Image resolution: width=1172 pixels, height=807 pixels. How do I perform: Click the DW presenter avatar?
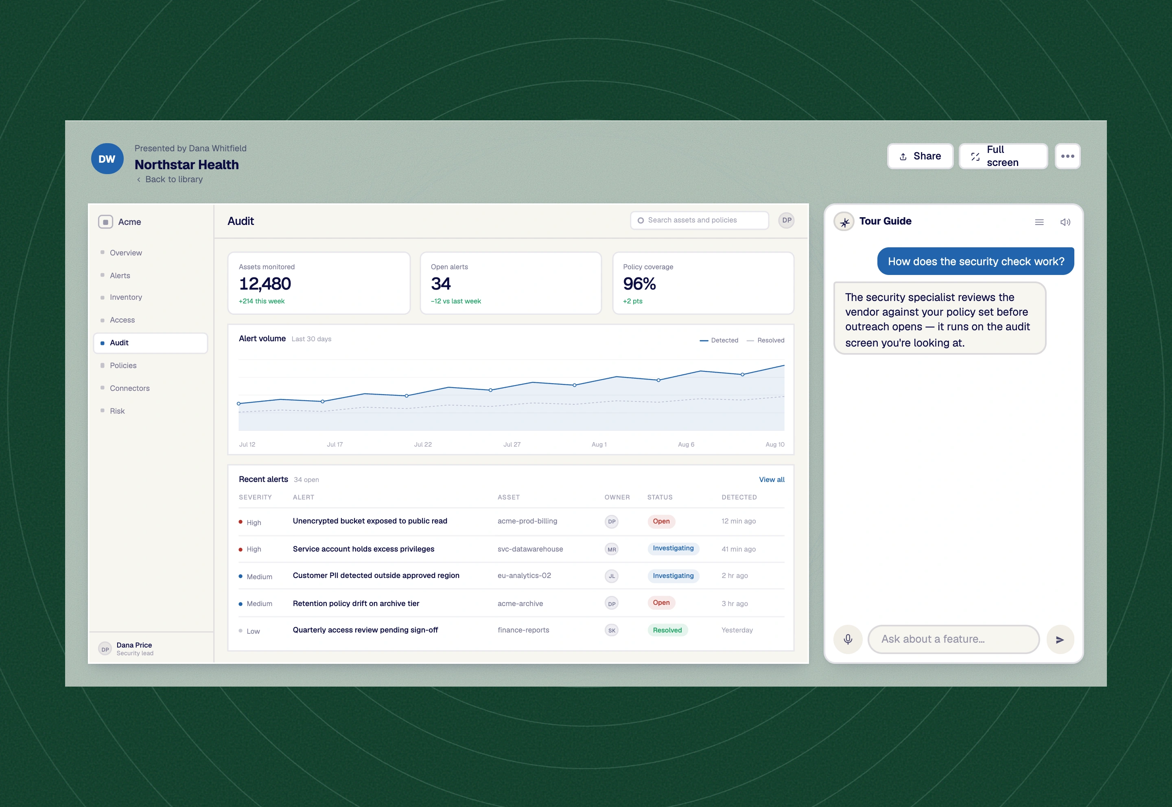[107, 159]
